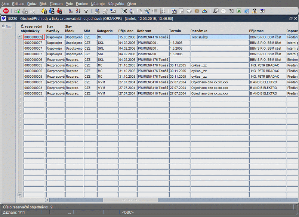Click the Termín column header
Viewport: 299px width, 217px height.
175,31
